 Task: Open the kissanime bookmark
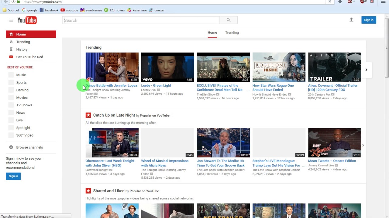(137, 10)
